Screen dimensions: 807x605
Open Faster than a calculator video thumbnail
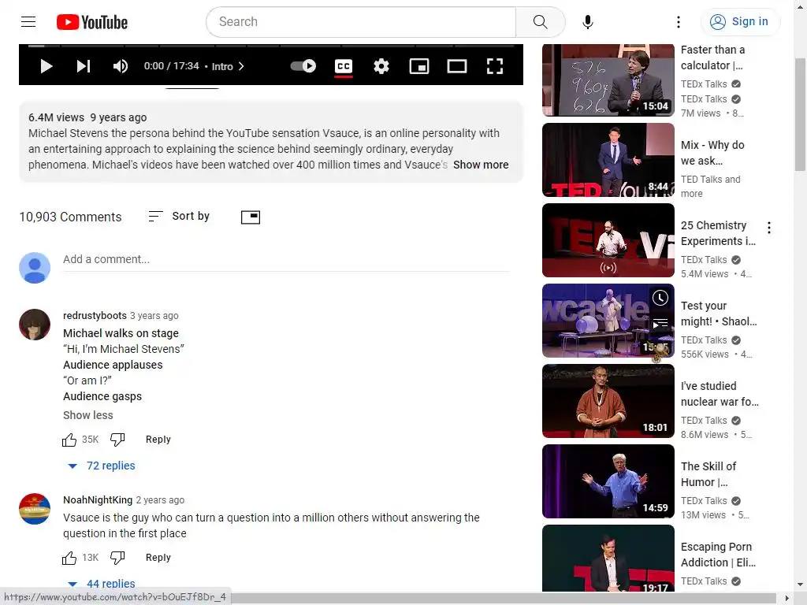tap(608, 80)
